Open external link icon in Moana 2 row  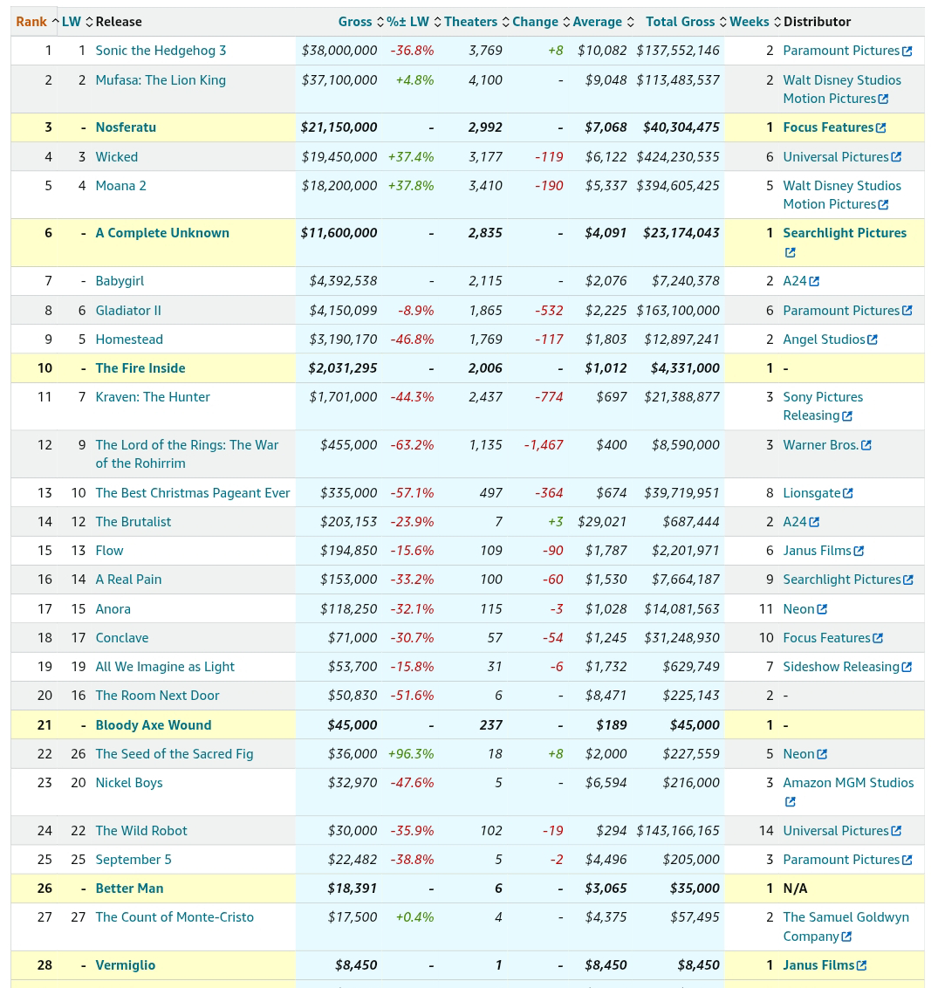(883, 205)
